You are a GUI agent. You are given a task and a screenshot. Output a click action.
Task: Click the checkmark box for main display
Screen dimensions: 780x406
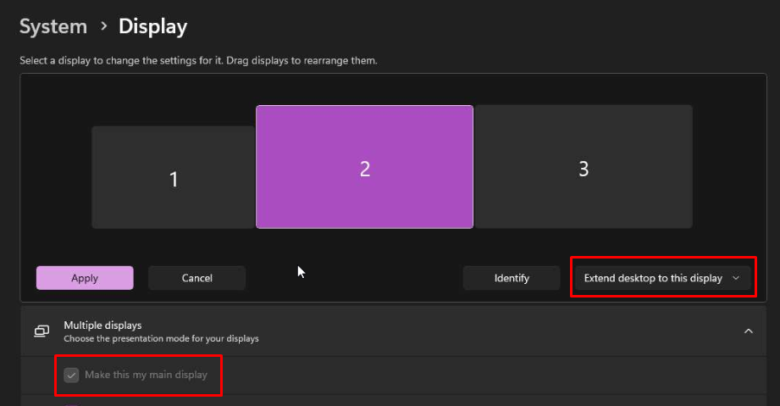72,375
